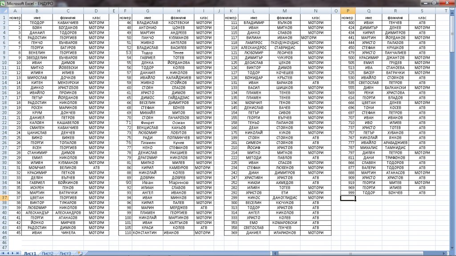Click the cell with number 999
456x256 pixels.
[x=348, y=193]
